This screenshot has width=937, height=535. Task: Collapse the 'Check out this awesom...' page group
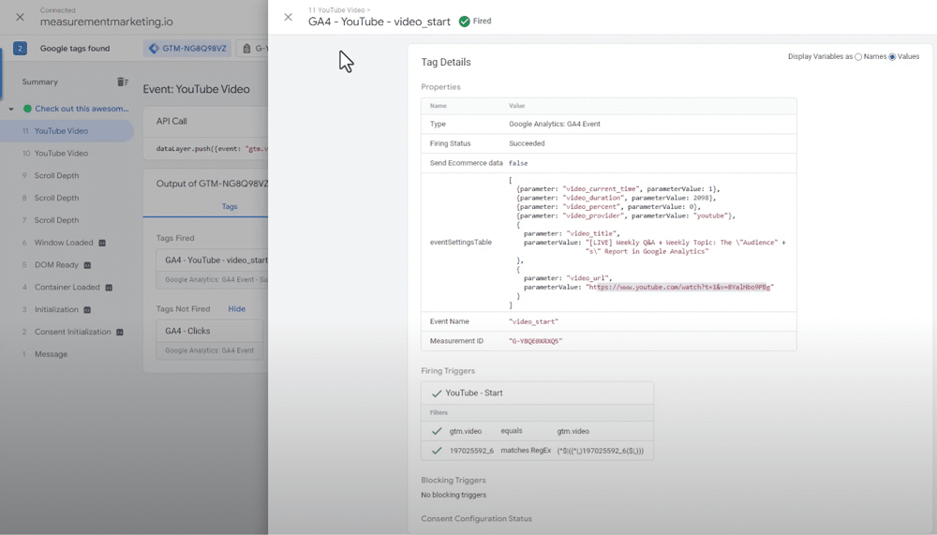coord(11,109)
